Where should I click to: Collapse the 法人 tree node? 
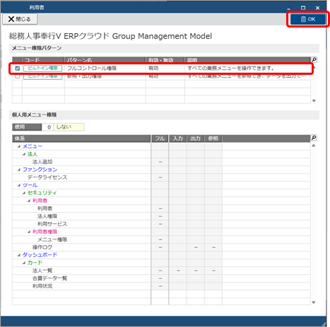24,154
